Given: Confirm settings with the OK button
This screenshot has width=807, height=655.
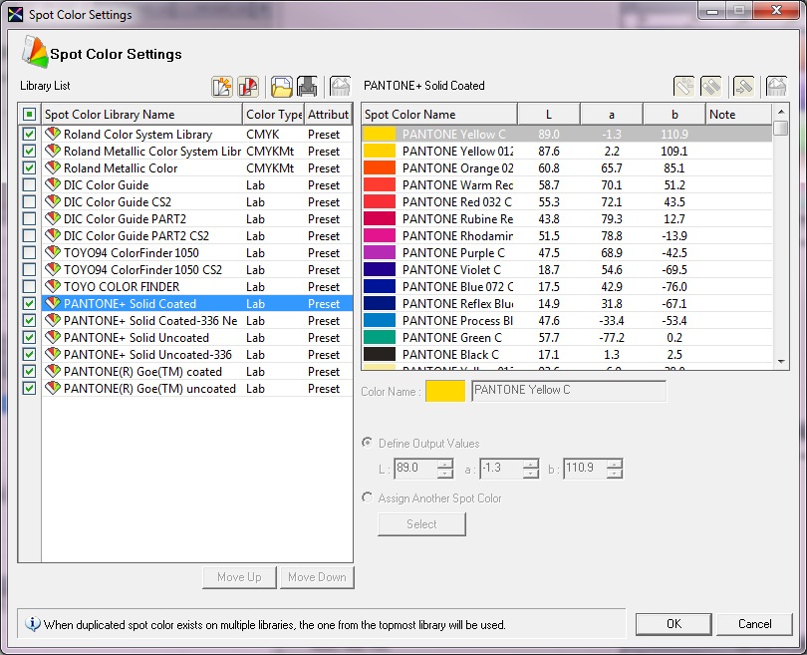Looking at the screenshot, I should 673,624.
